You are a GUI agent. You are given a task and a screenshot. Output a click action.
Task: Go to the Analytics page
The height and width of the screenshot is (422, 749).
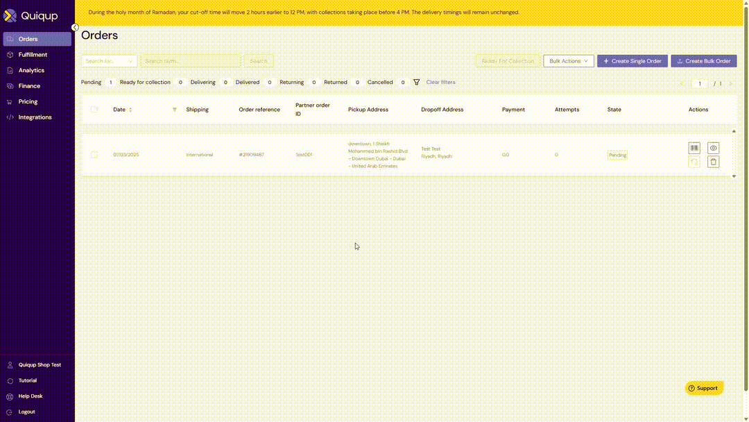[x=37, y=70]
